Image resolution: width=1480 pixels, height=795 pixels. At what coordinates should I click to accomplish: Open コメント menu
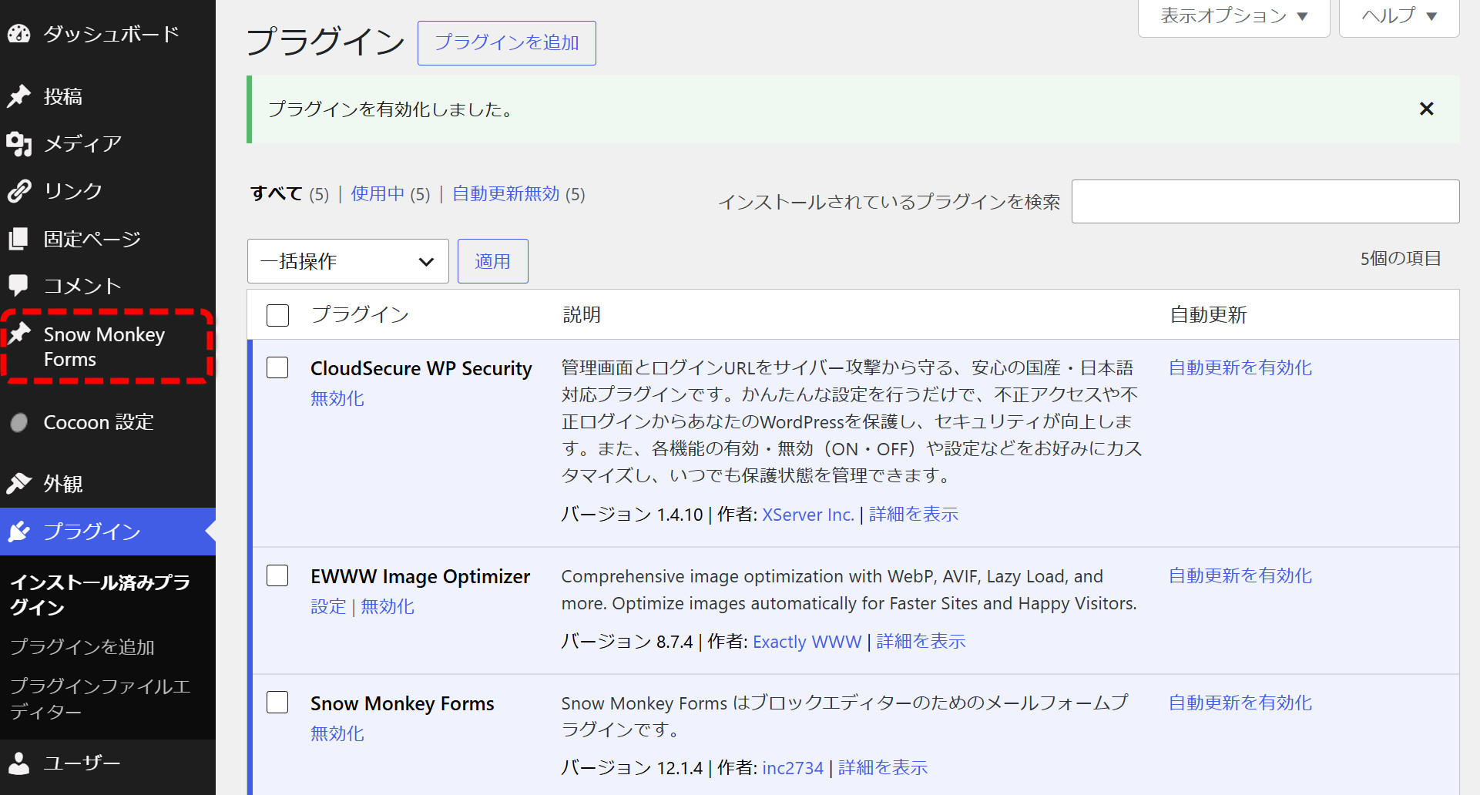coord(108,286)
